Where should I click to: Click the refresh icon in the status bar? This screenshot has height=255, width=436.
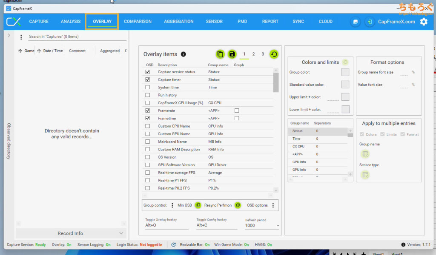click(174, 245)
